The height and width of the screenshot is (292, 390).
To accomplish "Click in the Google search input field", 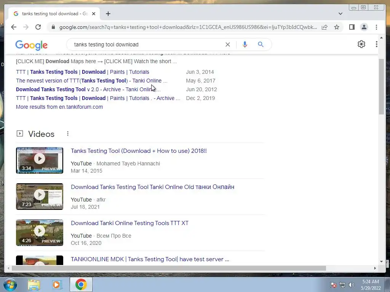I will click(147, 44).
